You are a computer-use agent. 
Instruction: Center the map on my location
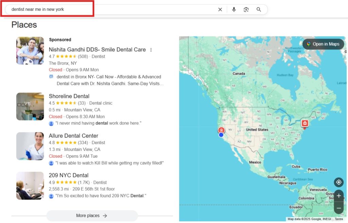[x=338, y=182]
